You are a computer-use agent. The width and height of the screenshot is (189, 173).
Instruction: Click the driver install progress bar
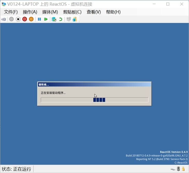tap(95, 100)
